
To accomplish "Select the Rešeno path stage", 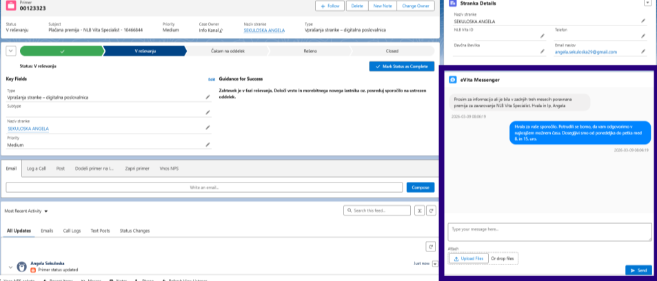I will [x=310, y=51].
